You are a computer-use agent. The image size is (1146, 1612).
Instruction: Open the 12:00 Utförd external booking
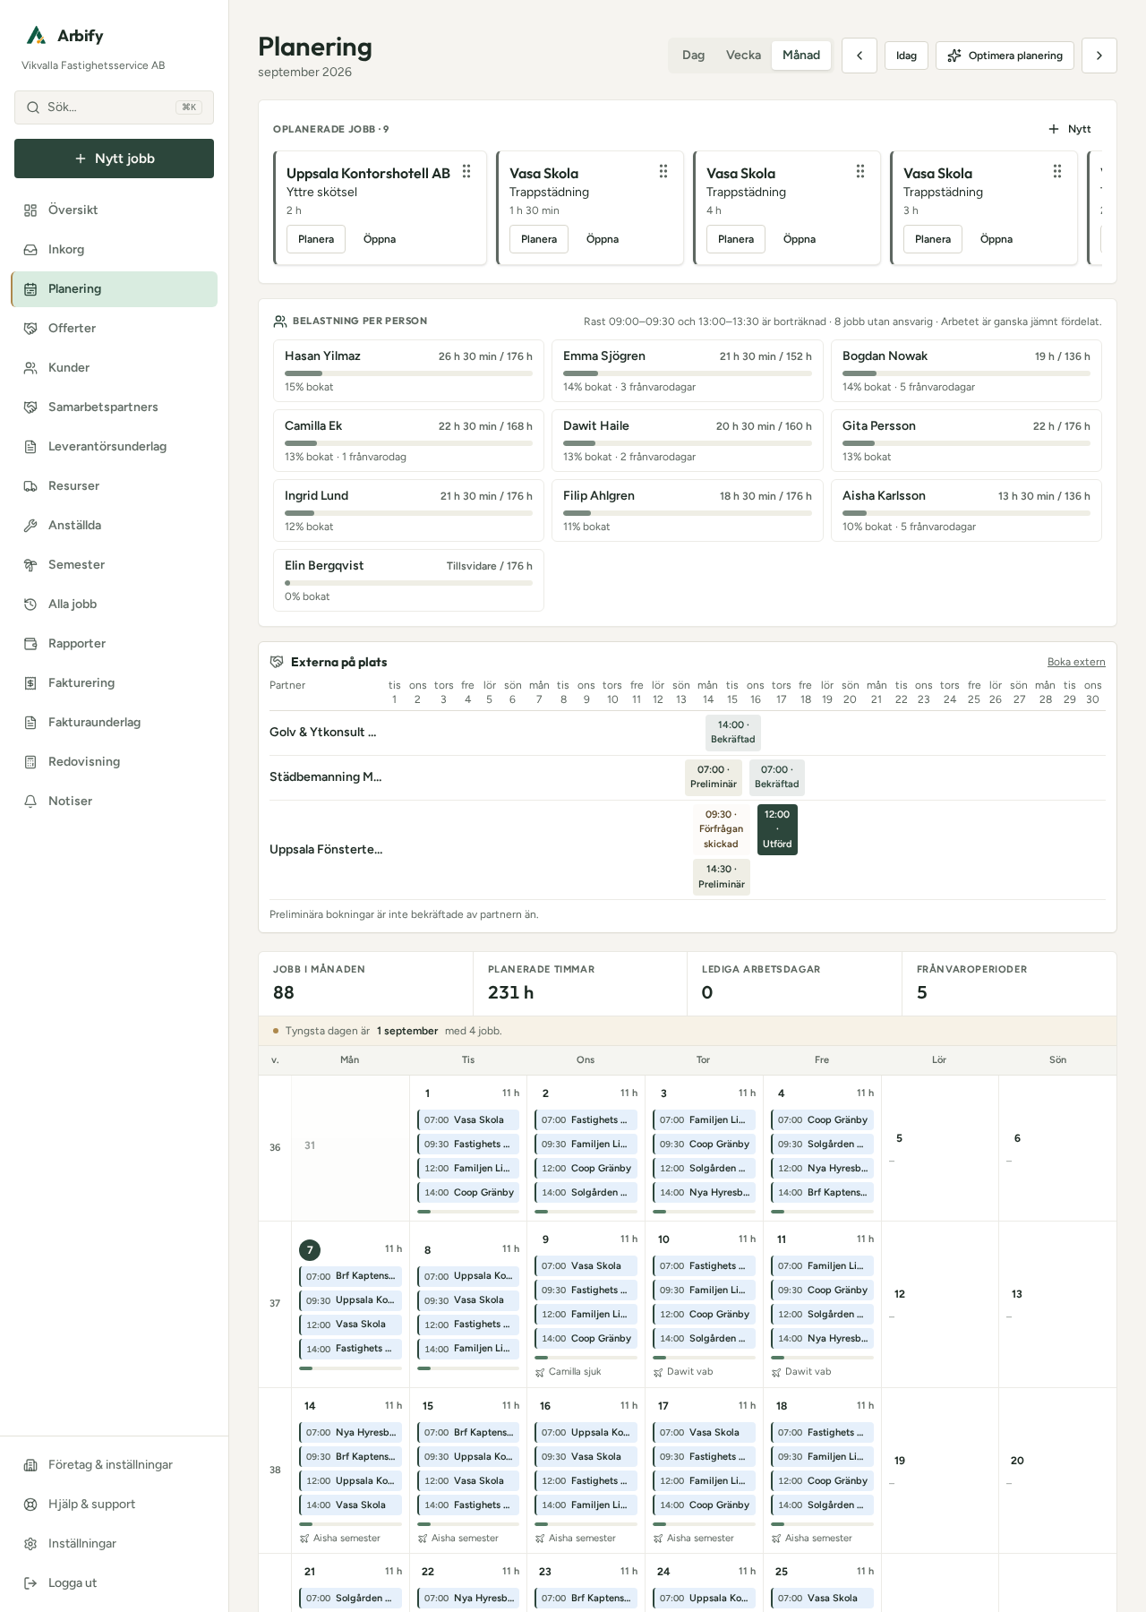click(x=777, y=829)
